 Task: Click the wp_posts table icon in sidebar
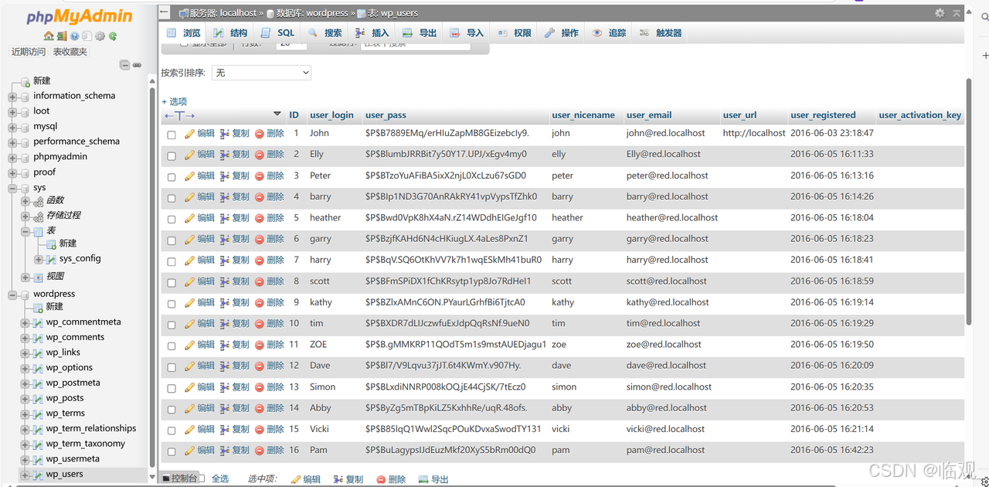coord(37,398)
